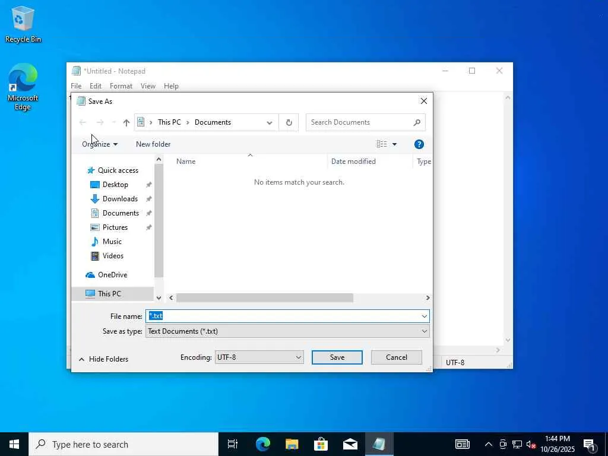Select Quick access in navigation pane

pos(118,170)
